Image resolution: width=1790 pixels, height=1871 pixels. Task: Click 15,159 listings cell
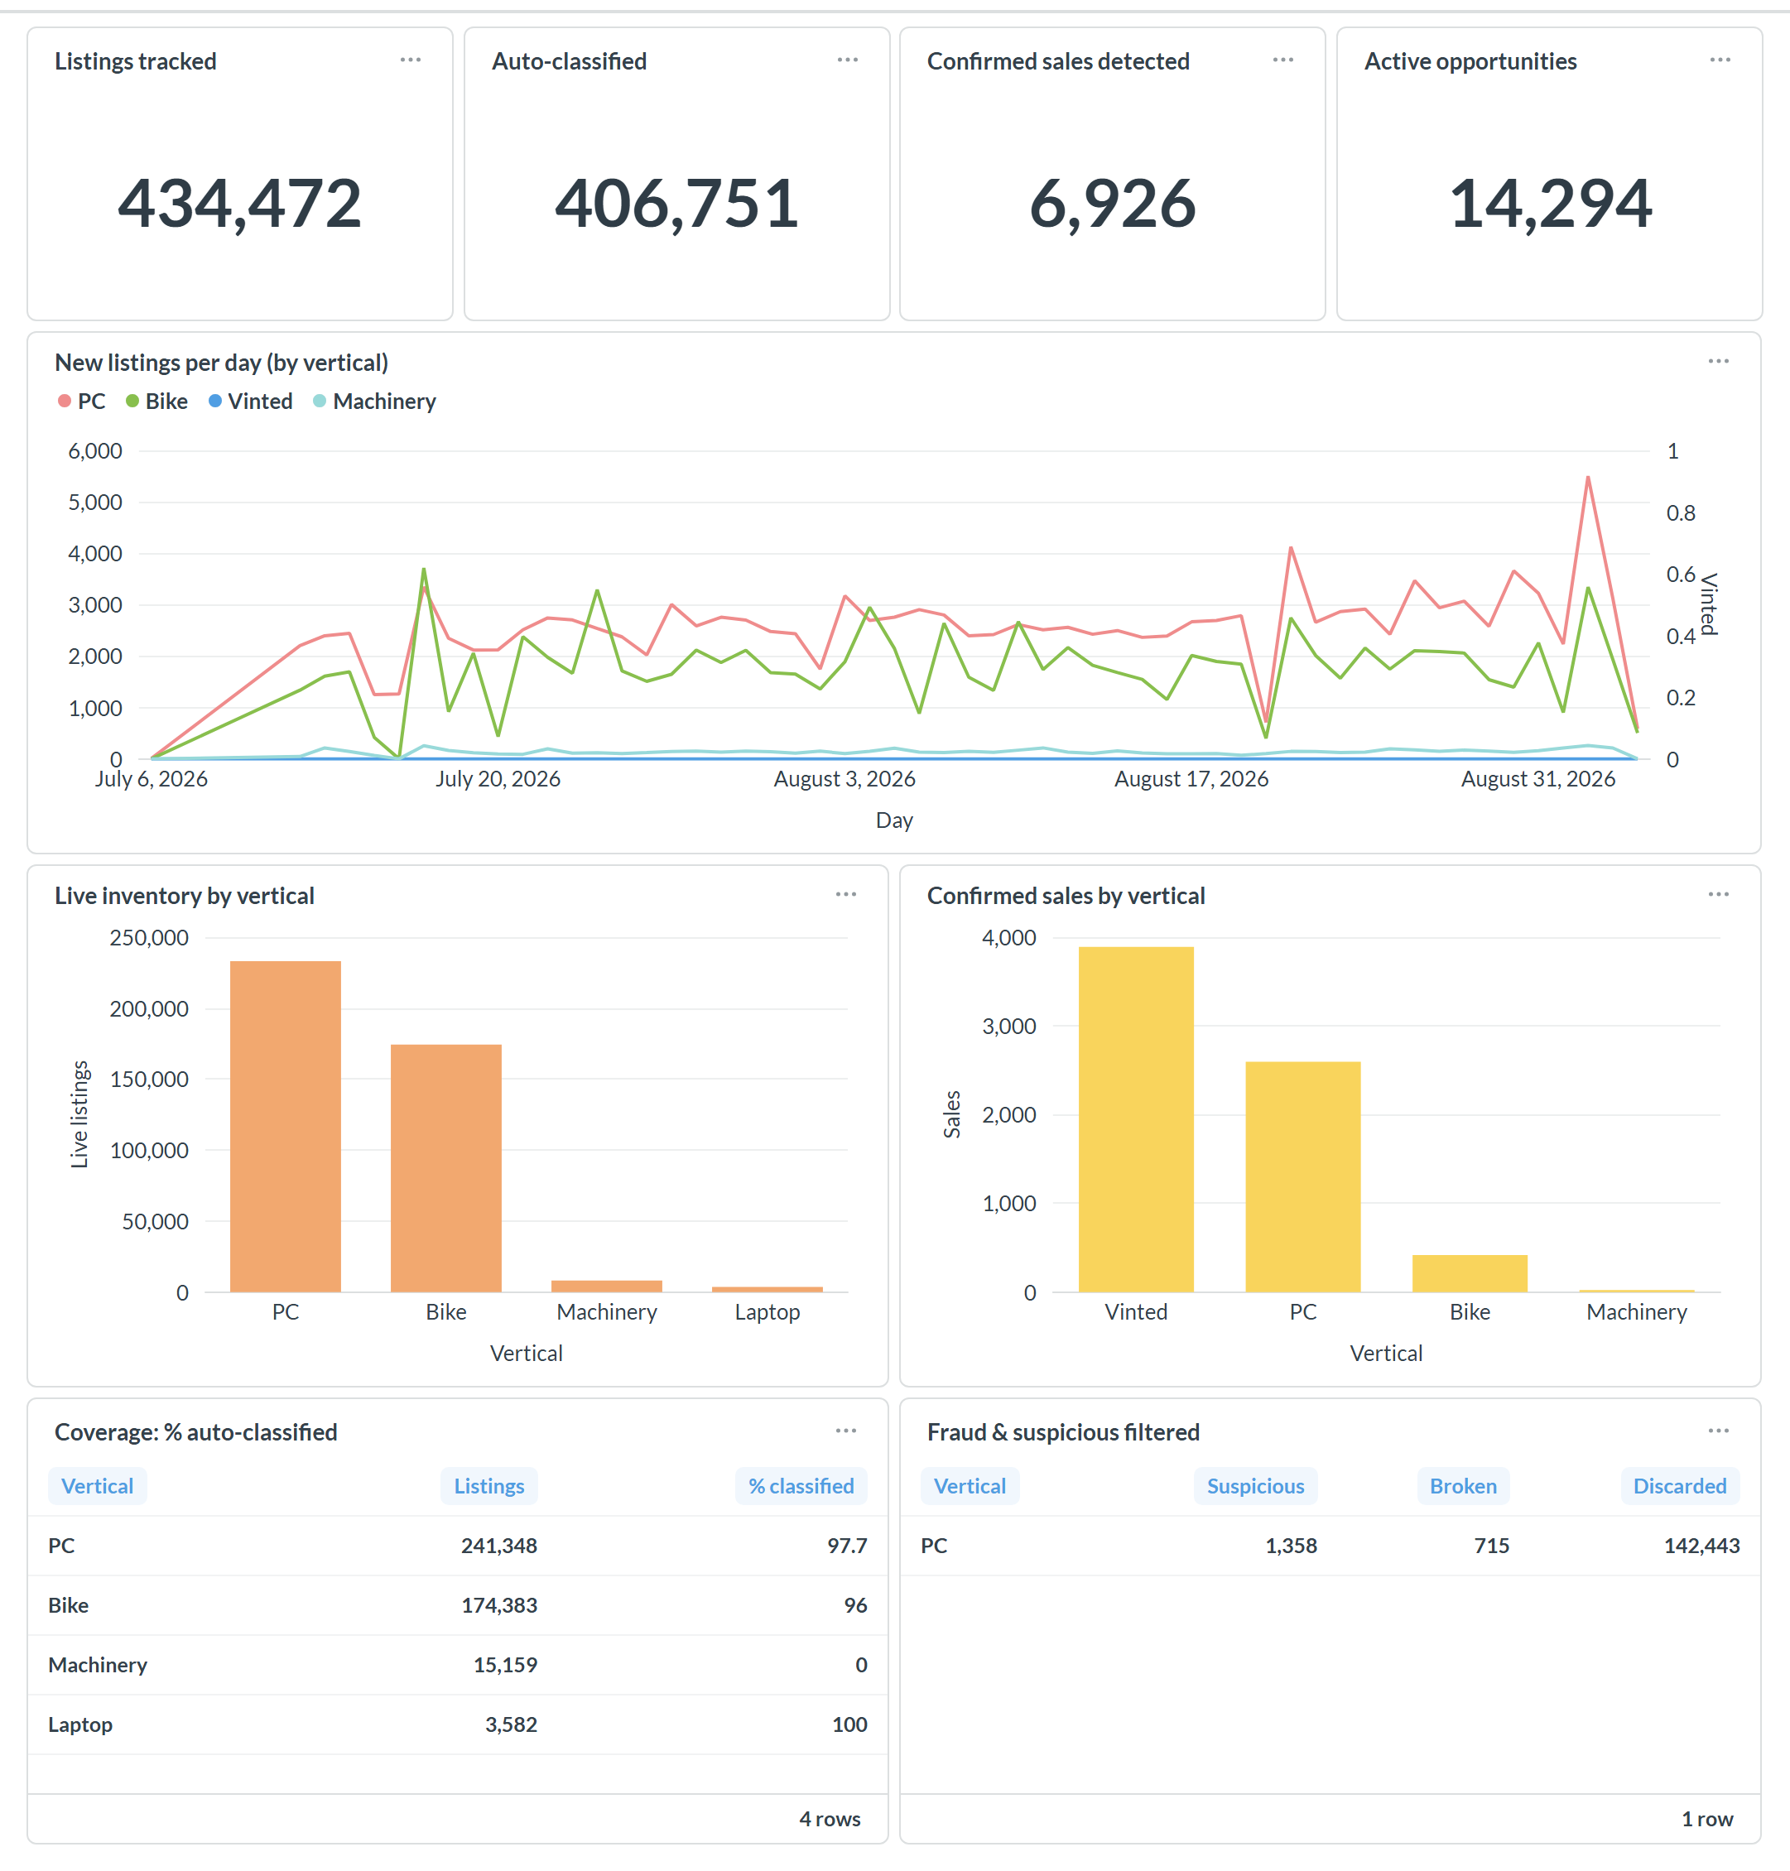point(505,1665)
